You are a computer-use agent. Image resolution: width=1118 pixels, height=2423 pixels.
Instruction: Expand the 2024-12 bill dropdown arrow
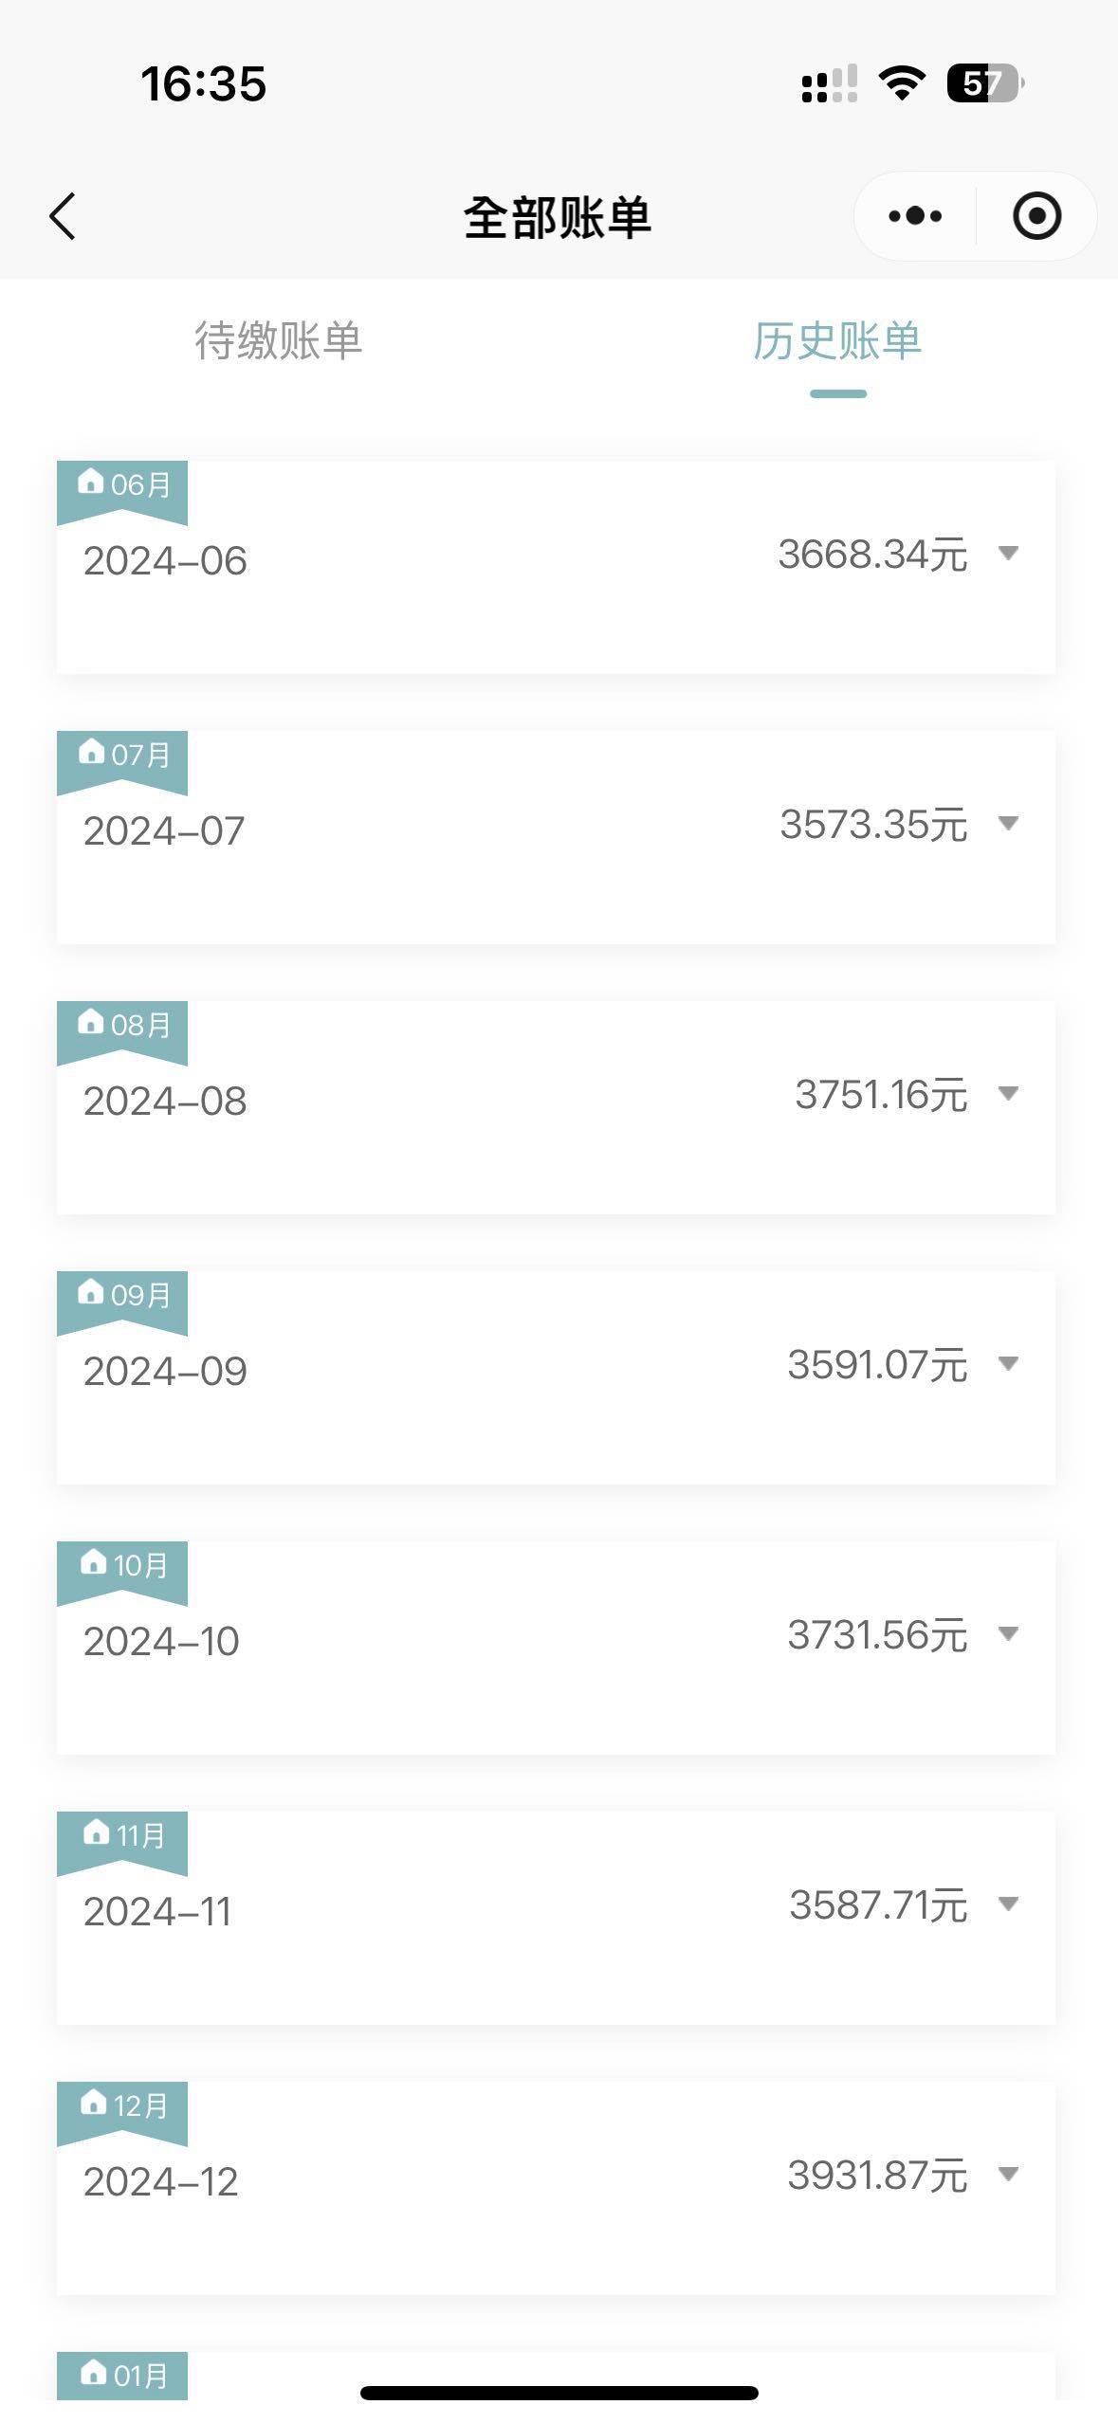[x=1009, y=2175]
